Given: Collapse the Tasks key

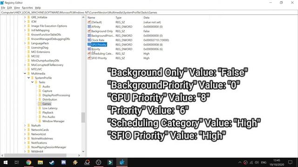Looking at the screenshot, I should click(32, 82).
